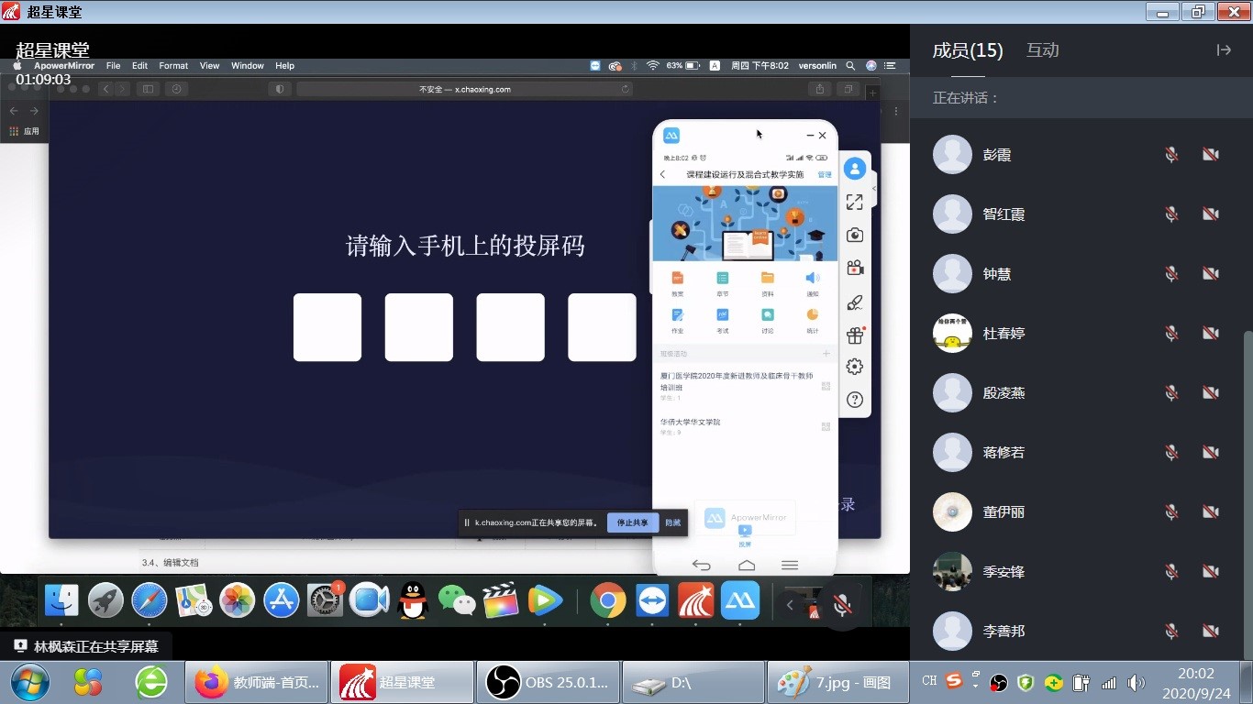Toggle 智红霞 microphone mute icon

[x=1171, y=214]
